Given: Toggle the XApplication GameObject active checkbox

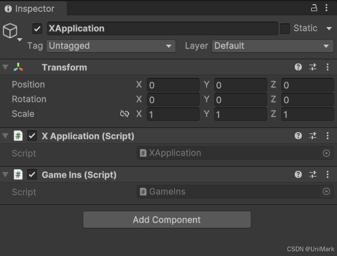Looking at the screenshot, I should (37, 29).
